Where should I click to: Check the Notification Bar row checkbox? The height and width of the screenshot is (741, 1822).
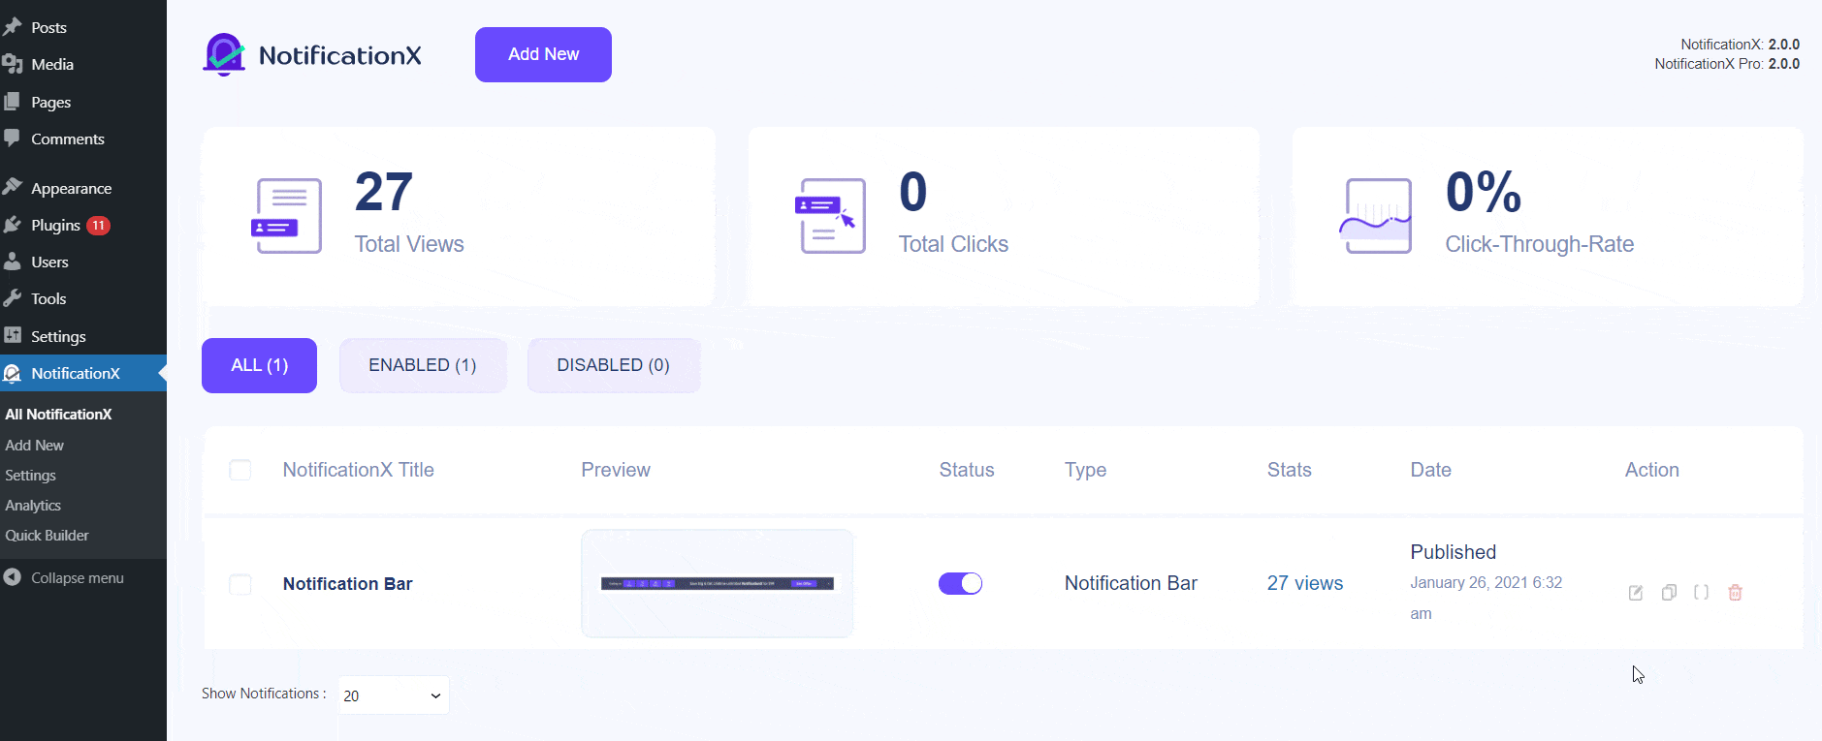(x=240, y=584)
